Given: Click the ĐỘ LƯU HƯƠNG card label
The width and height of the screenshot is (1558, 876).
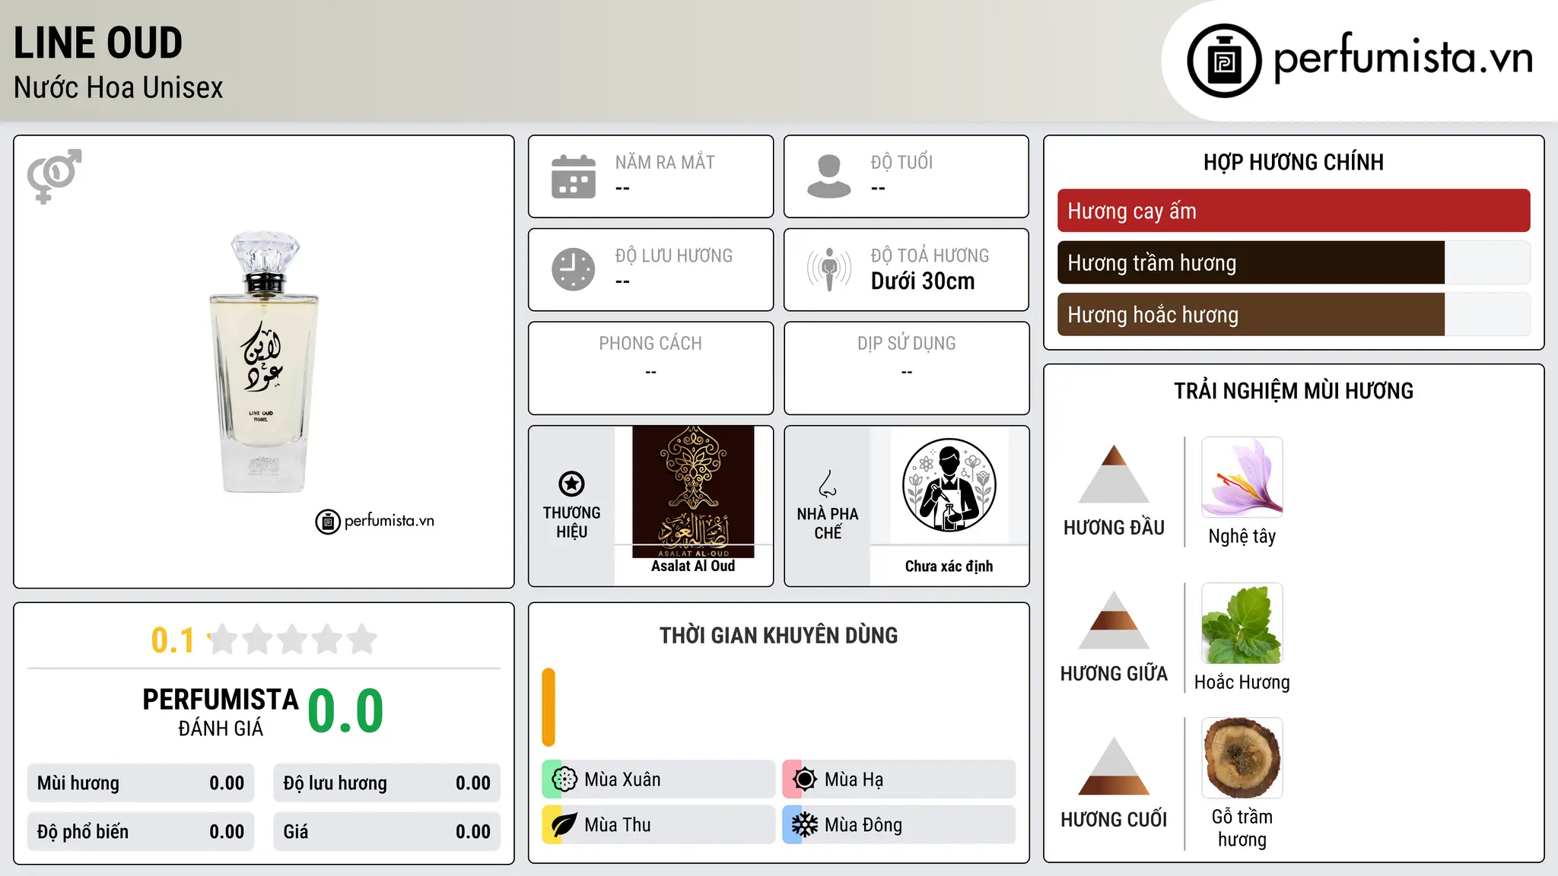Looking at the screenshot, I should [x=674, y=255].
